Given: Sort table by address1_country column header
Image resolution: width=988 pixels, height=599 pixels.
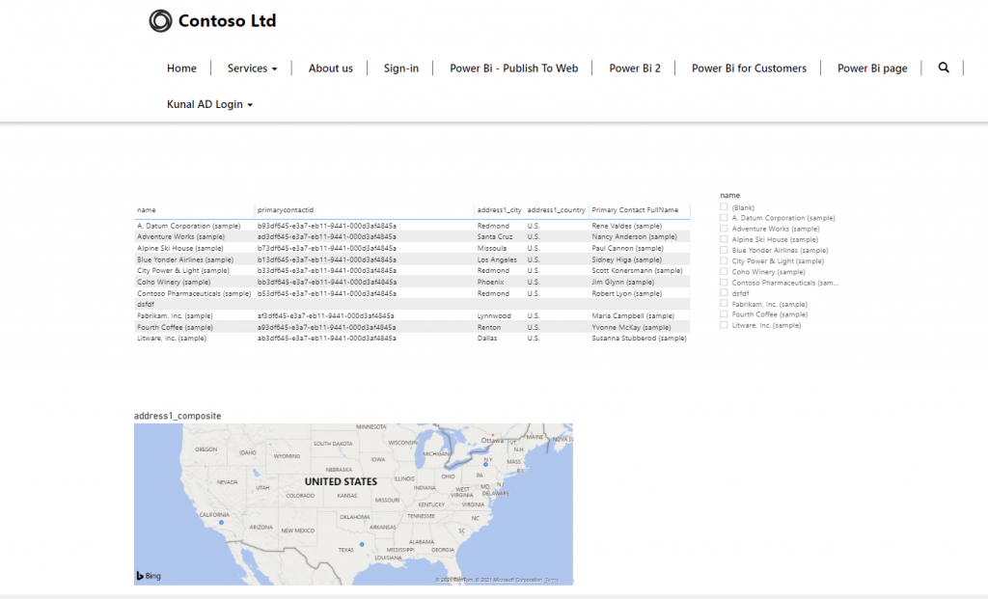Looking at the screenshot, I should (556, 209).
